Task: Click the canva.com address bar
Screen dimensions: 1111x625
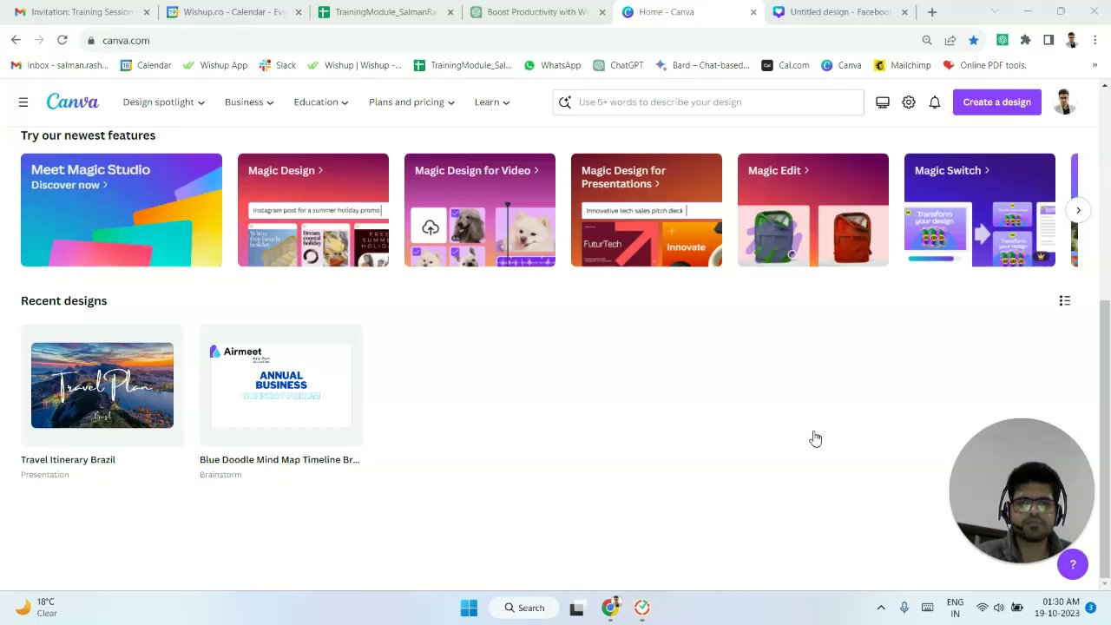Action: [x=495, y=40]
